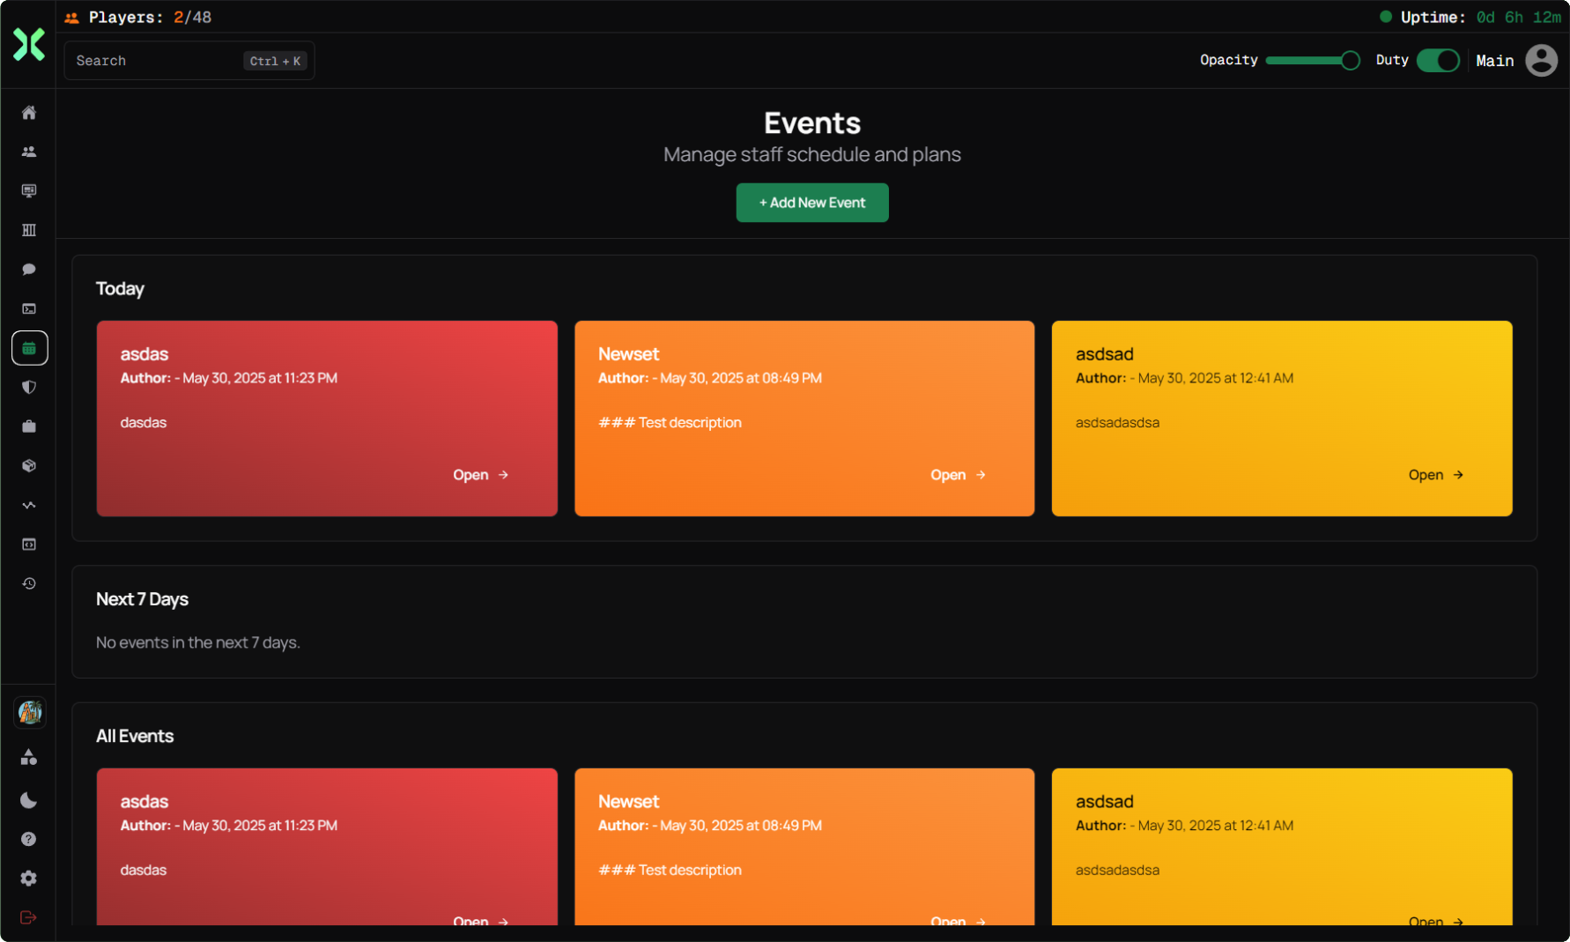The image size is (1570, 942).
Task: Open the activity graph icon in sidebar
Action: 28,505
